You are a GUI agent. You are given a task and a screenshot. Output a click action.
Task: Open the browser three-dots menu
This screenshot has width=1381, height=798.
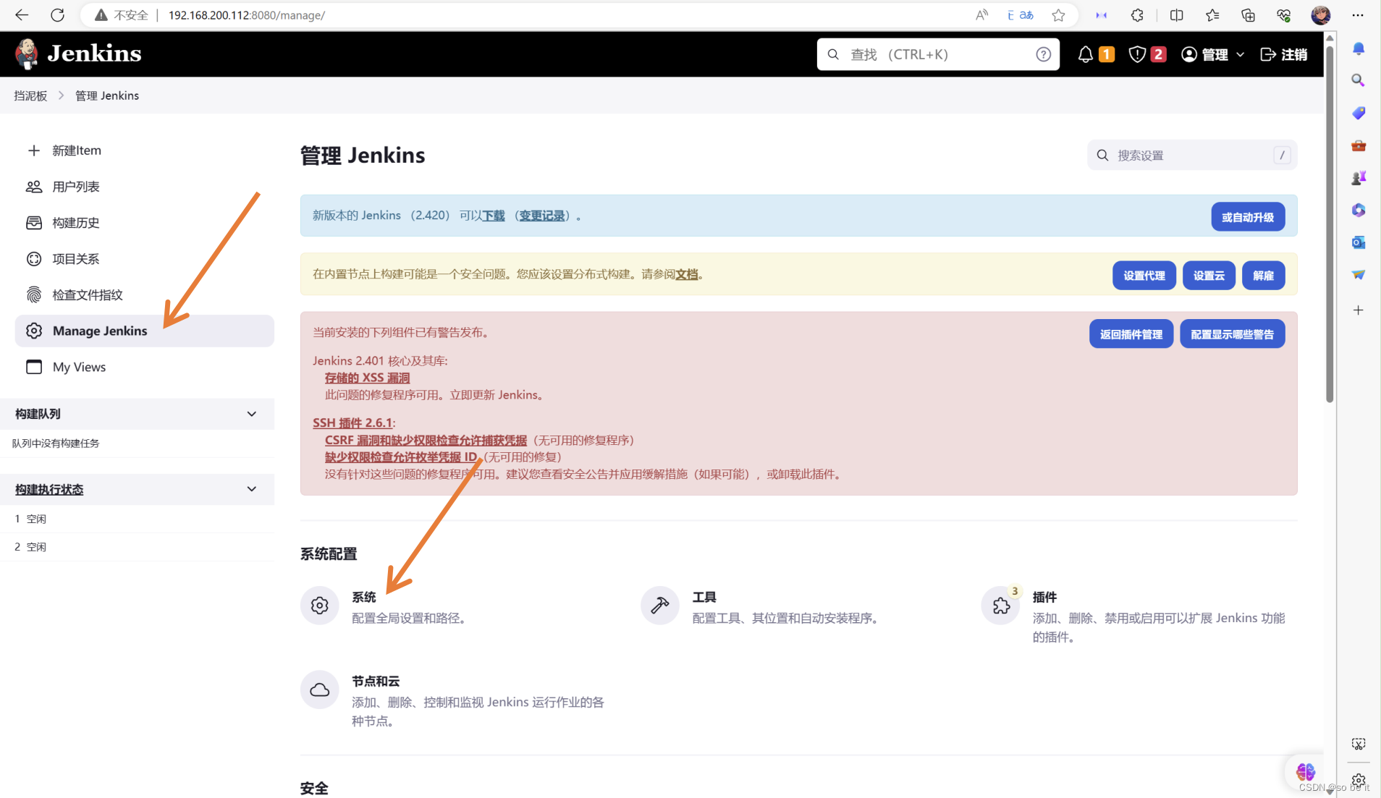[x=1358, y=14]
